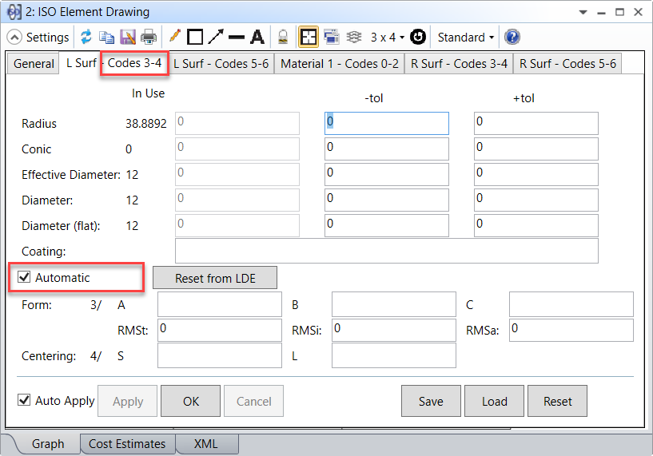Open the help icon
This screenshot has width=653, height=456.
tap(512, 38)
